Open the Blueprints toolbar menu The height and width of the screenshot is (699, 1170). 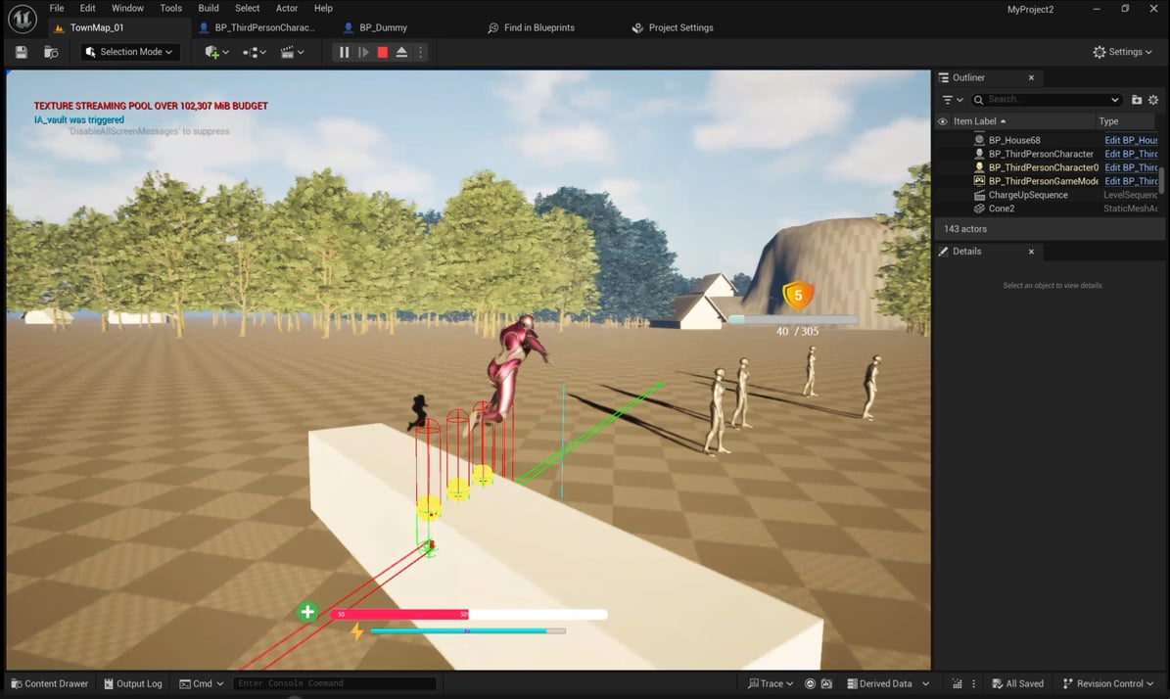(x=255, y=52)
